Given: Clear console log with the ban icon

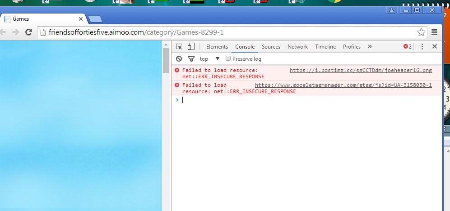Looking at the screenshot, I should (x=179, y=59).
